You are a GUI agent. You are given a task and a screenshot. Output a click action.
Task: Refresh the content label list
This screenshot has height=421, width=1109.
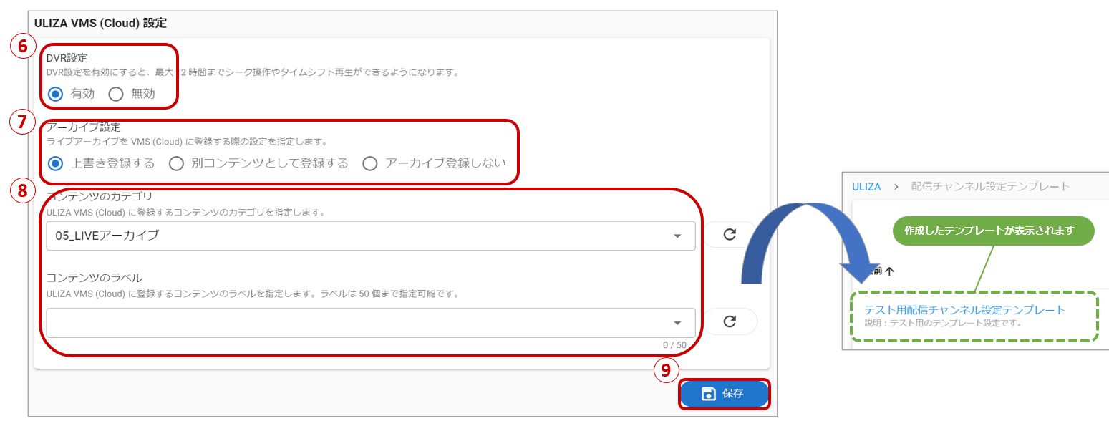[x=730, y=321]
